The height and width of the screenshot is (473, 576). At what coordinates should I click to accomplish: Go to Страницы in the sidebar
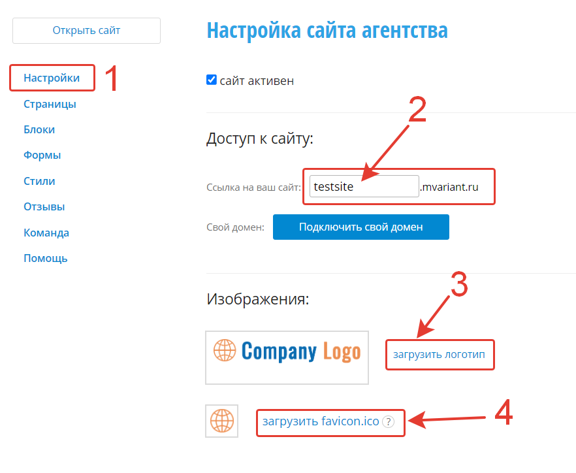coord(50,104)
